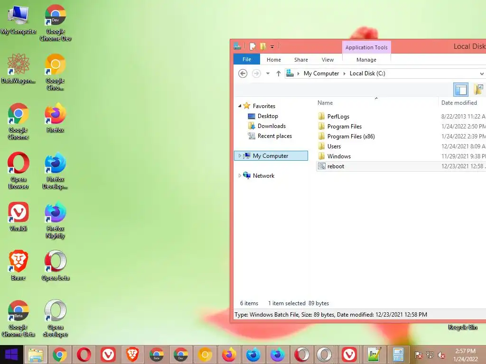Screen dimensions: 486x364
Task: Open Google Chrome Beta desktop shortcut
Action: click(x=19, y=318)
